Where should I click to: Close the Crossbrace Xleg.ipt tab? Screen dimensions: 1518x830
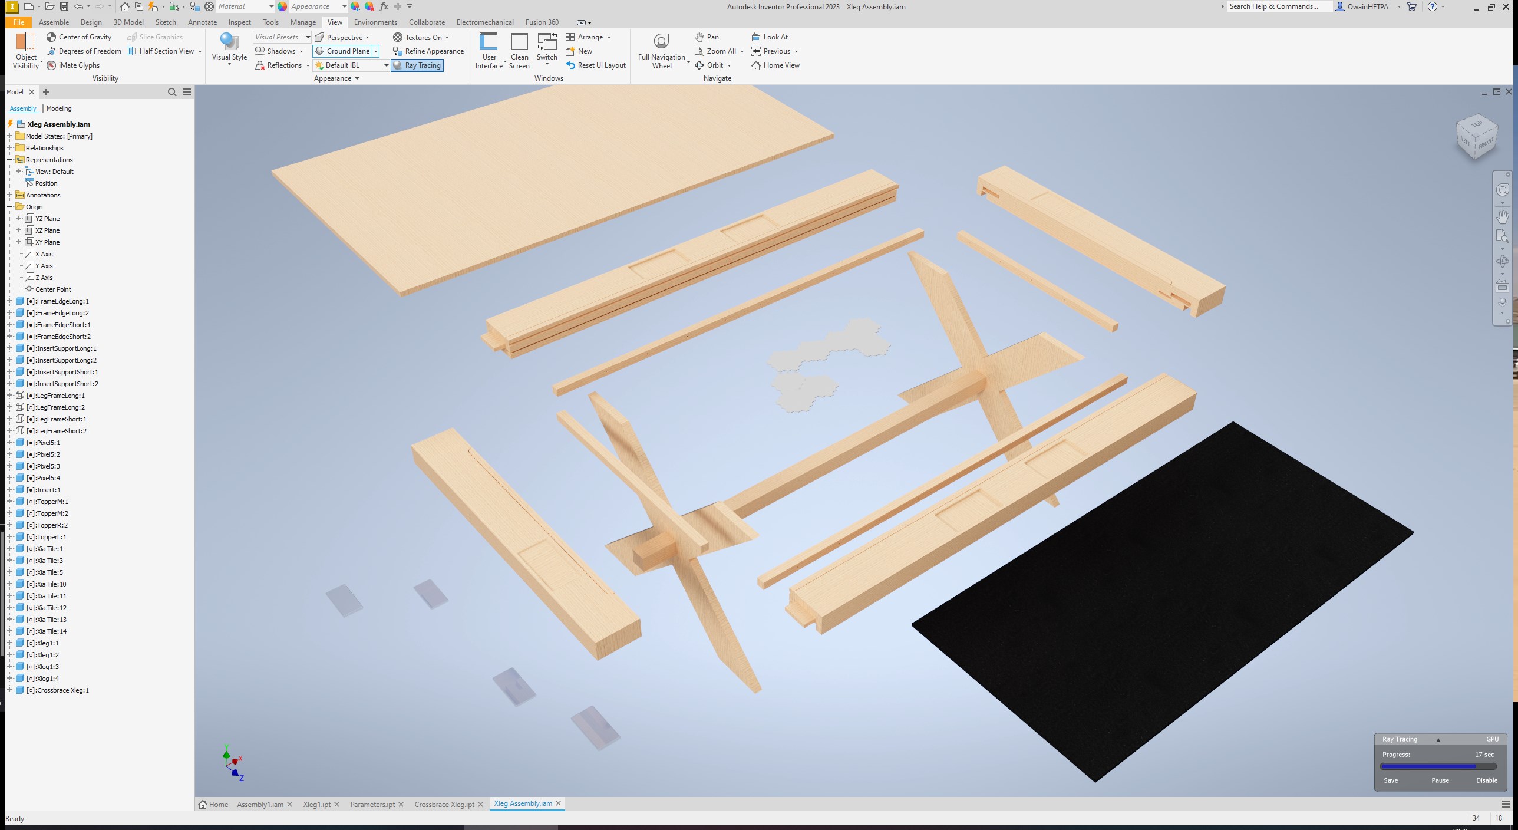pyautogui.click(x=480, y=804)
